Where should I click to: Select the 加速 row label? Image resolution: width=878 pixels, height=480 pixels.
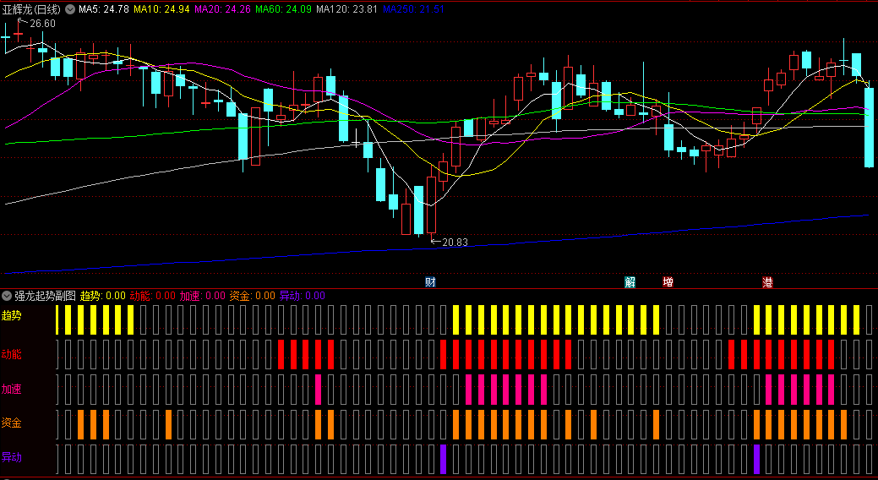(x=11, y=389)
